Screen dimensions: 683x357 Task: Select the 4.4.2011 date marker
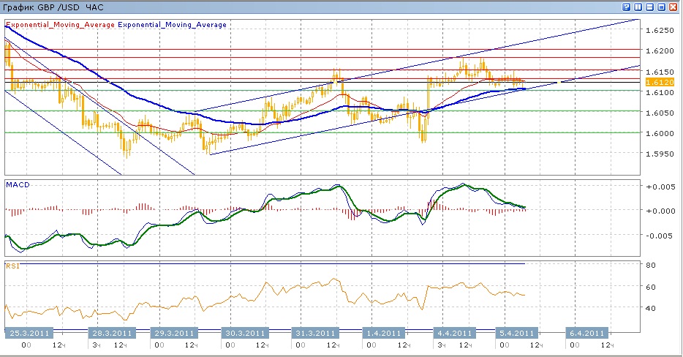455,333
